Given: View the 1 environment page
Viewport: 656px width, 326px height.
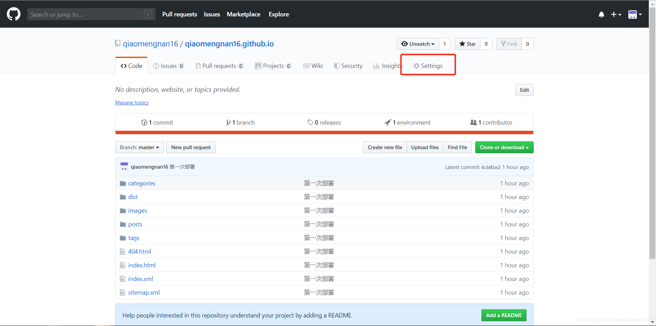Looking at the screenshot, I should tap(407, 123).
